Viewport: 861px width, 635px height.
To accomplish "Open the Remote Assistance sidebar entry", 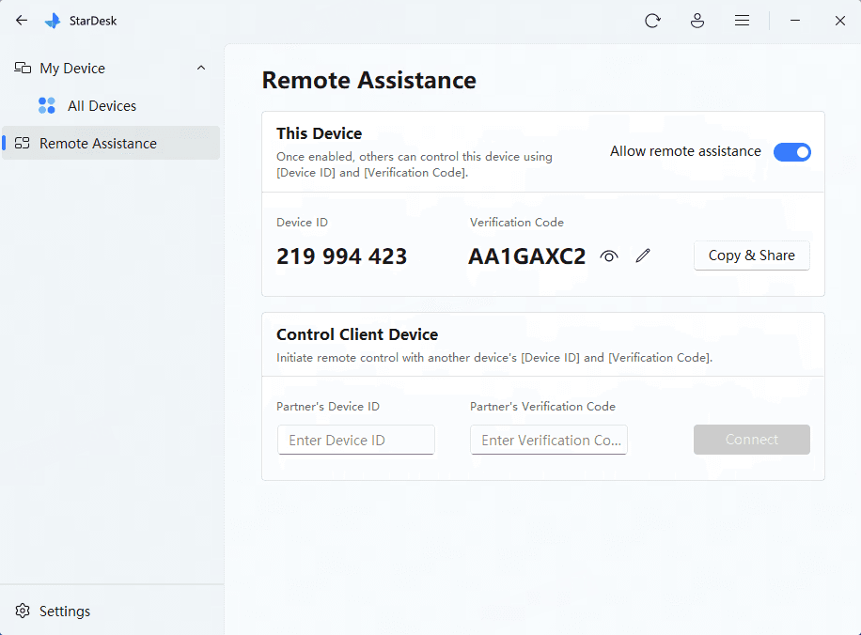I will (x=98, y=143).
